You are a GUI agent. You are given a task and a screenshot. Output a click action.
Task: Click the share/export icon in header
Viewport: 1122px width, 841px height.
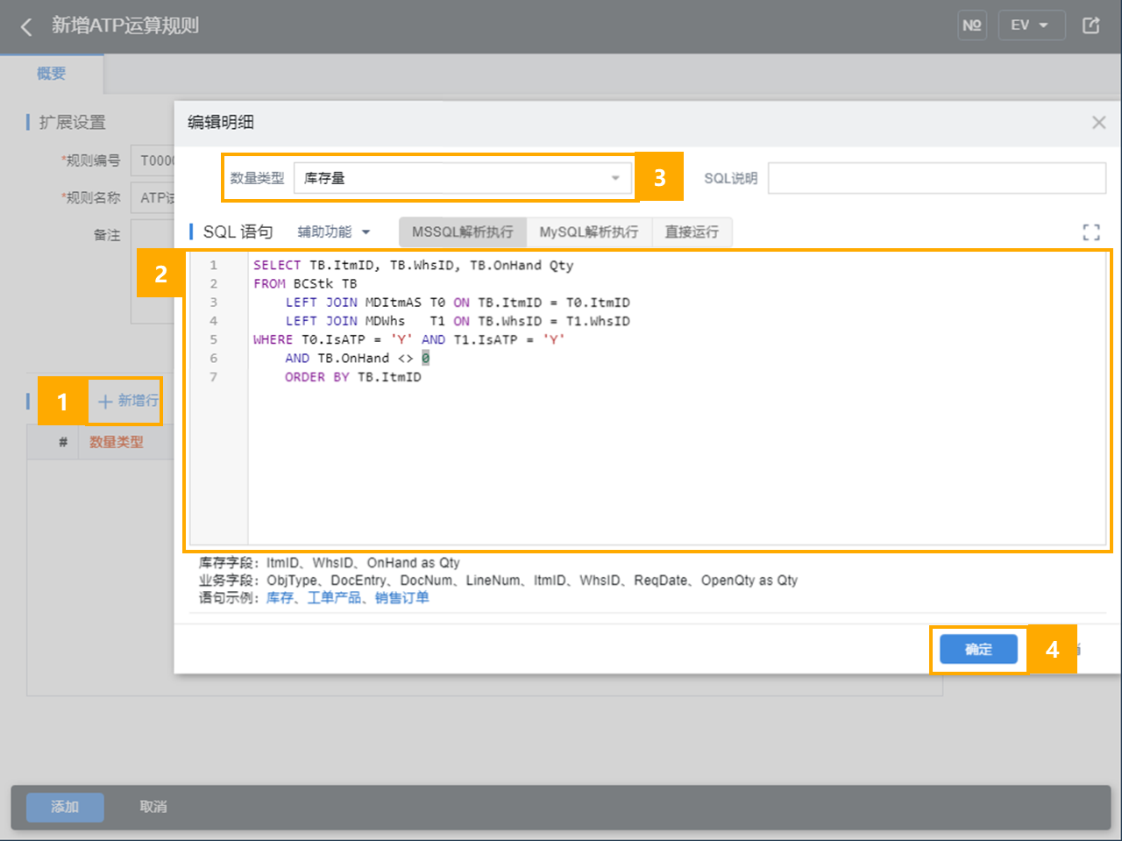click(1091, 25)
